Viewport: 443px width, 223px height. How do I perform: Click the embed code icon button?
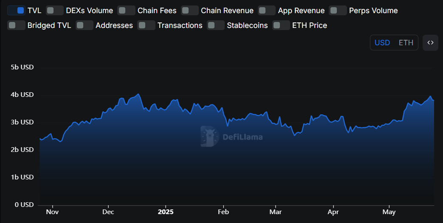[430, 43]
